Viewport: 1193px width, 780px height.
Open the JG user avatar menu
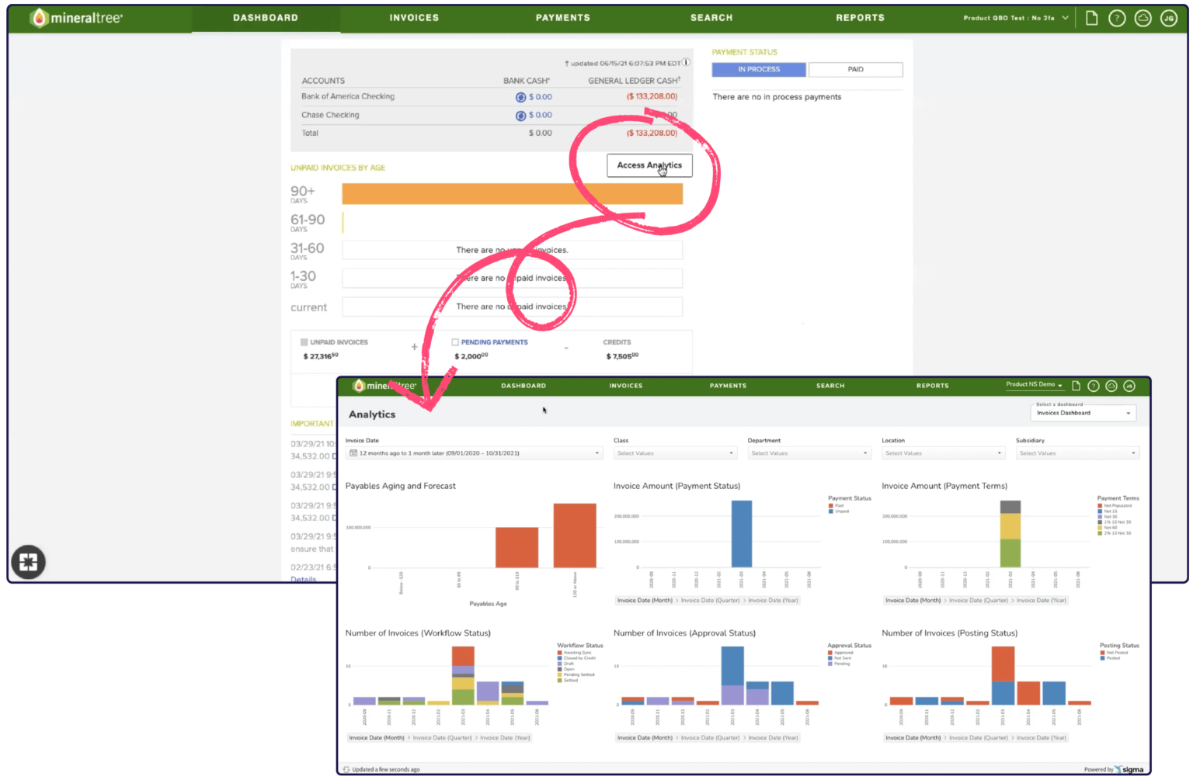pyautogui.click(x=1169, y=16)
